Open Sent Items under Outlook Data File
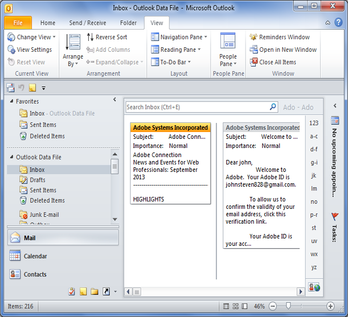Viewport: 348px width, 317px height. 38,190
